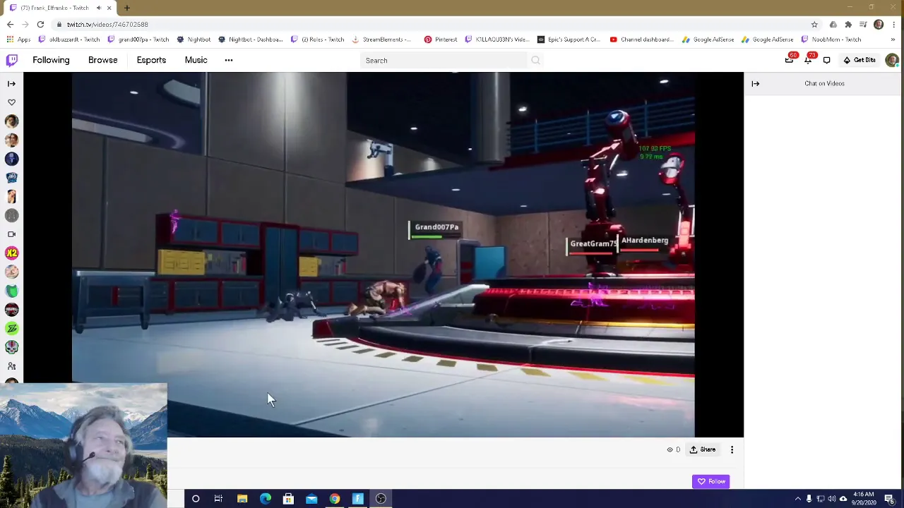Collapse the Chat on Videos panel
This screenshot has width=904, height=508.
click(755, 83)
